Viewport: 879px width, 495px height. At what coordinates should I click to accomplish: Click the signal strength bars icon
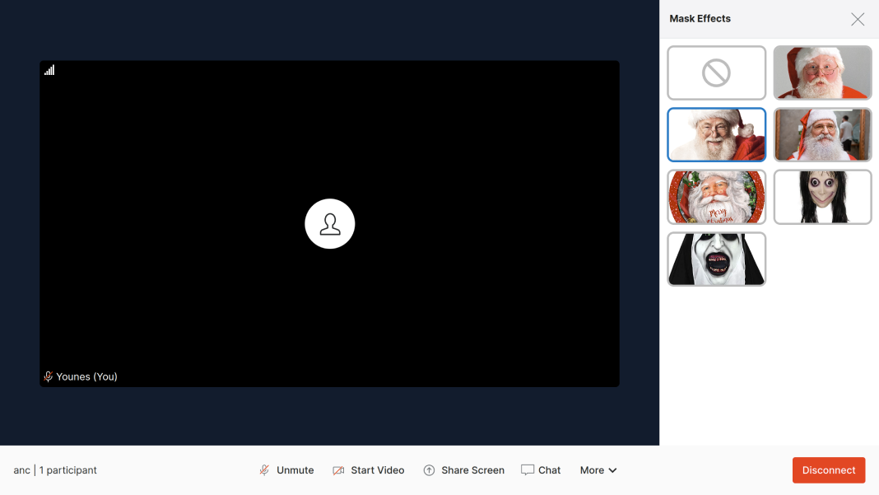pos(49,70)
